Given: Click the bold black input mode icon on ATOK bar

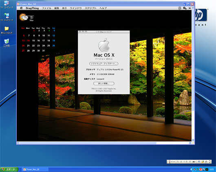Looking at the screenshot, I should point(194,162).
